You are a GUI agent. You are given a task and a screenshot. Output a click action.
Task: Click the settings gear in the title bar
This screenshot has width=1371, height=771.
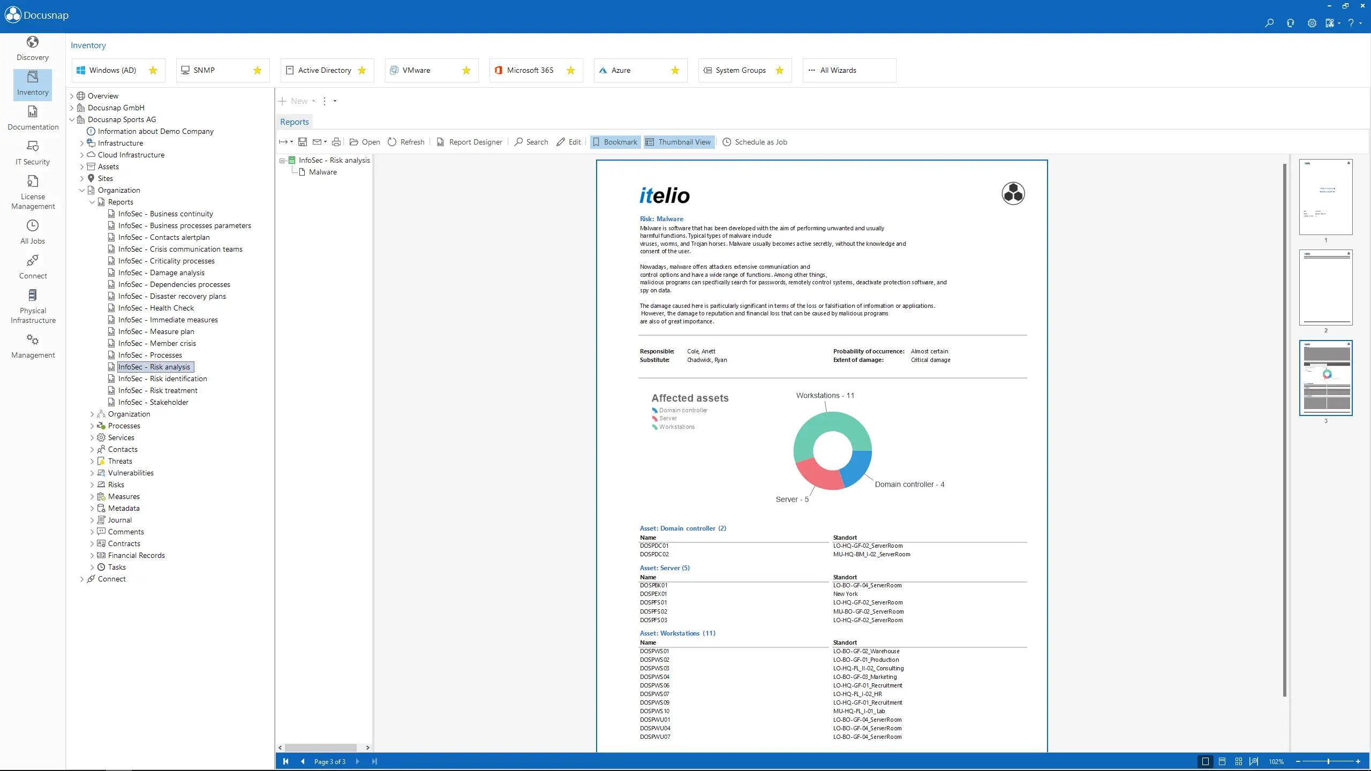1312,23
